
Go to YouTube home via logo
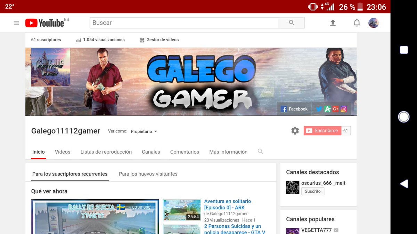(45, 23)
